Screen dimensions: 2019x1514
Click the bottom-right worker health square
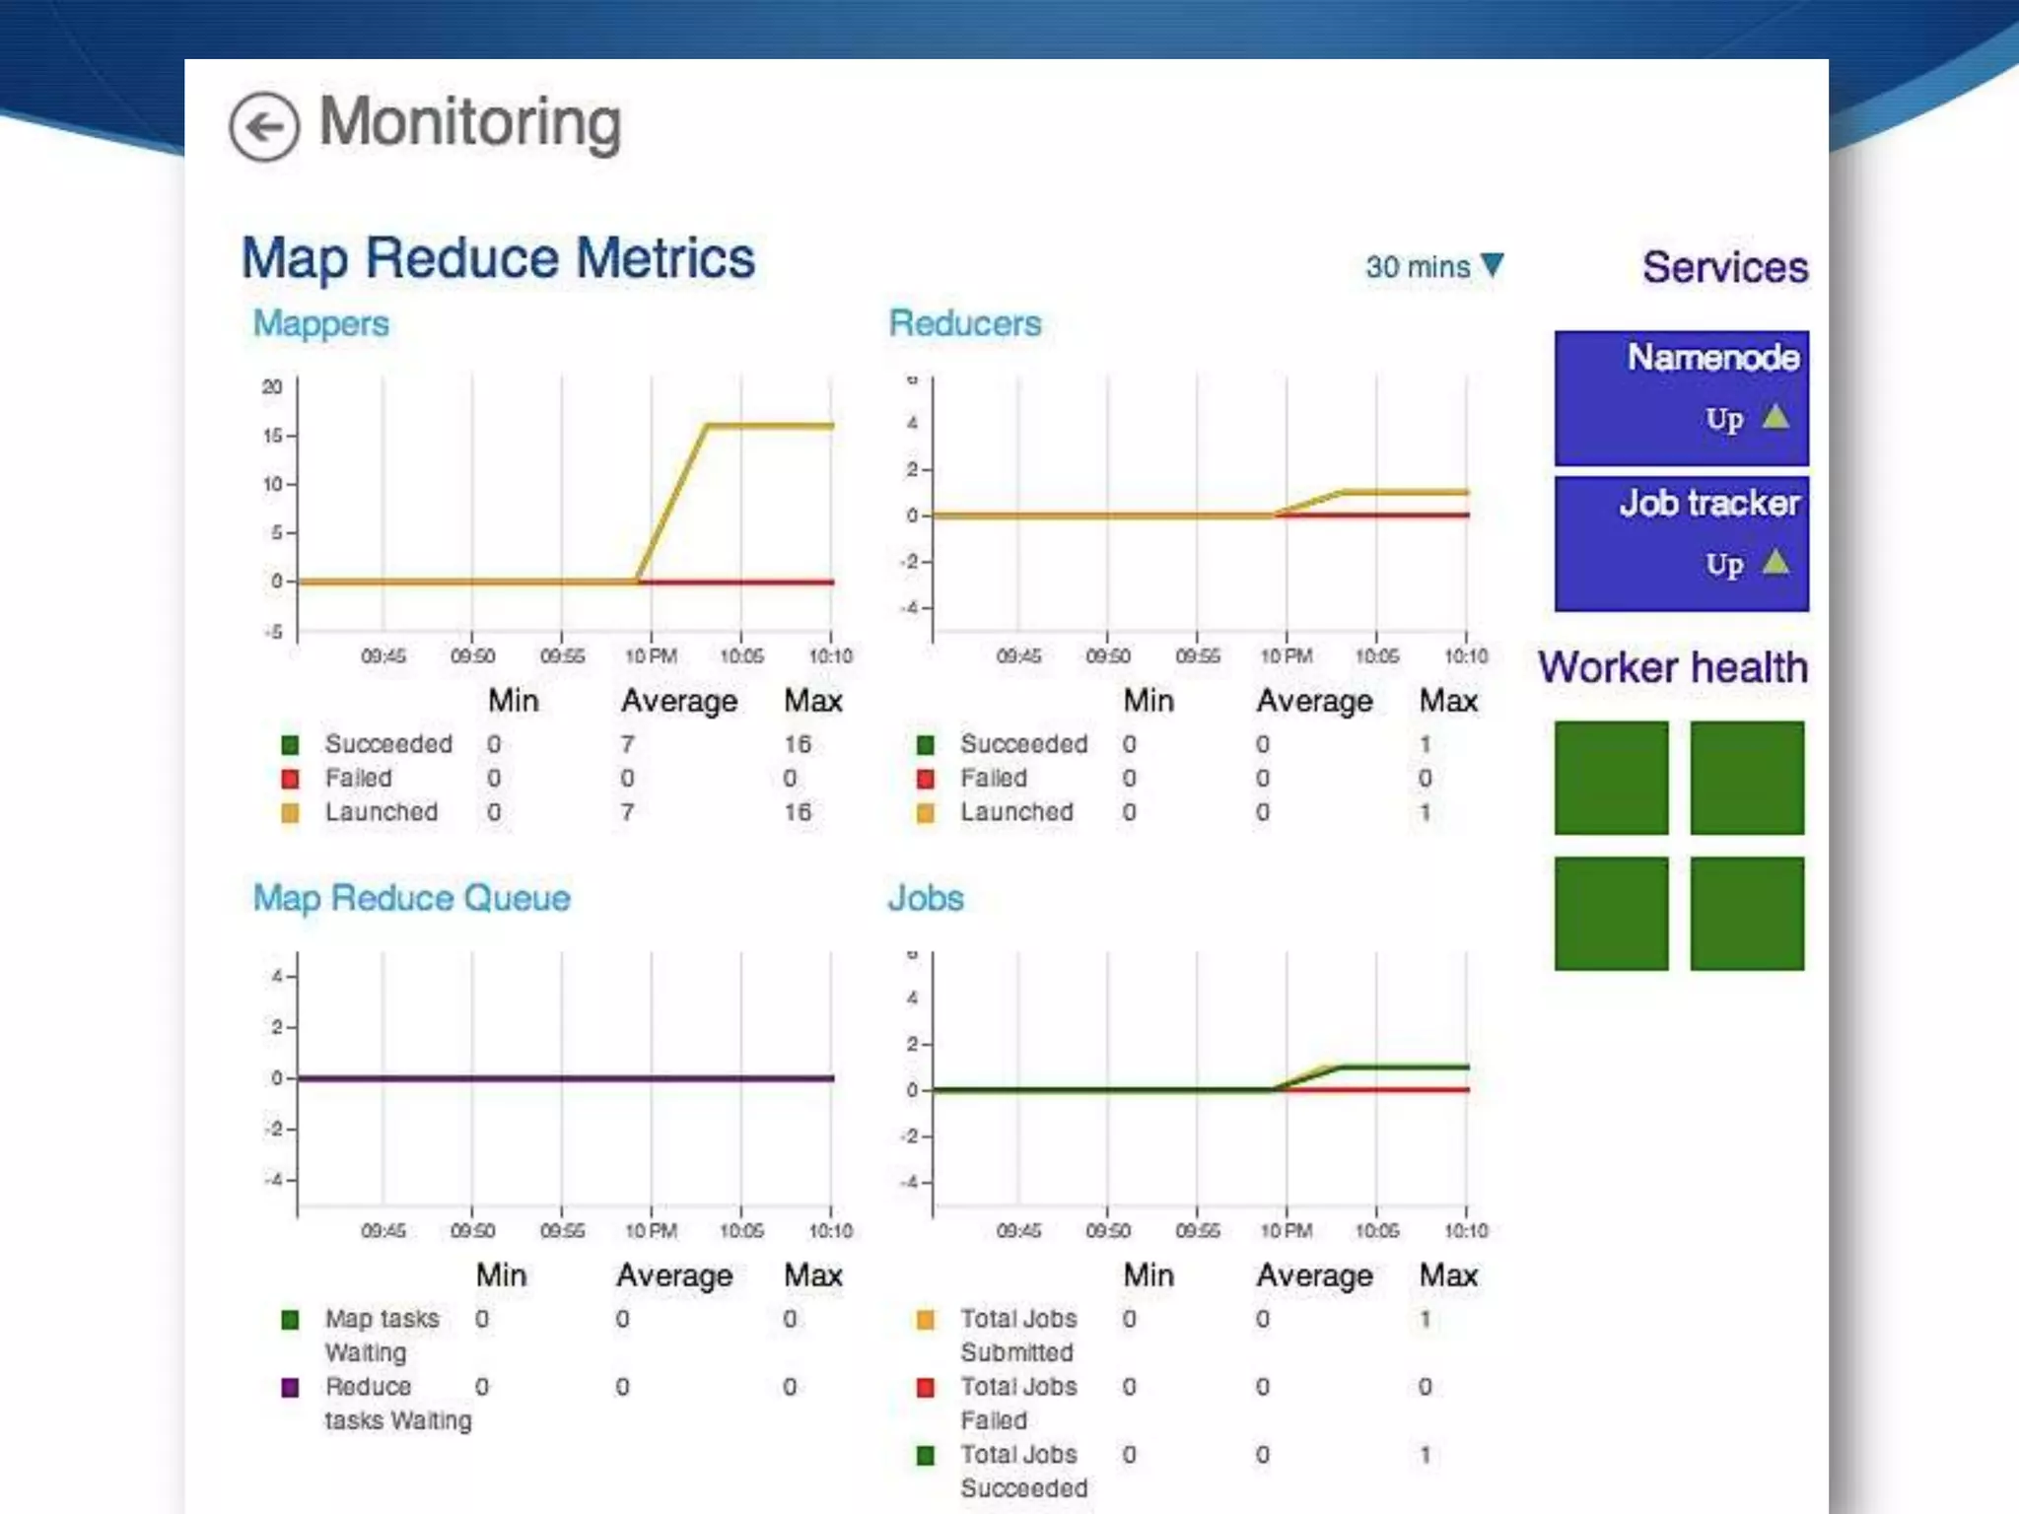point(1746,913)
